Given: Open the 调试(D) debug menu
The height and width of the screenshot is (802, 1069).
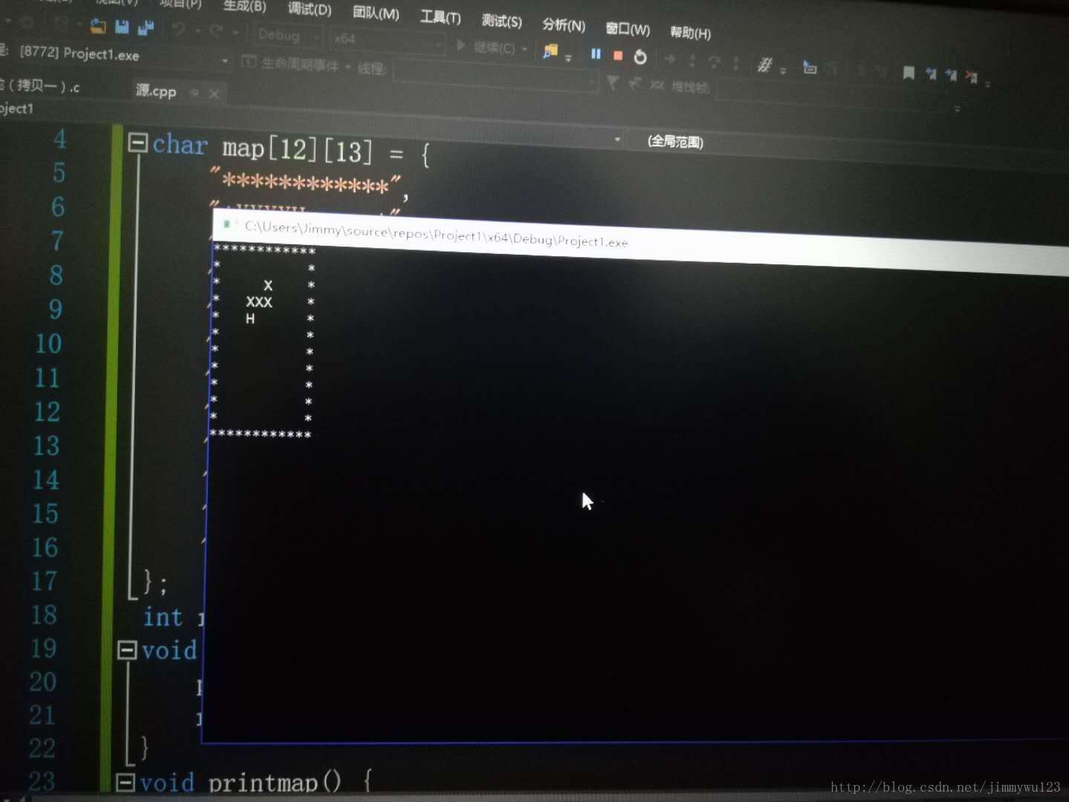Looking at the screenshot, I should (310, 10).
